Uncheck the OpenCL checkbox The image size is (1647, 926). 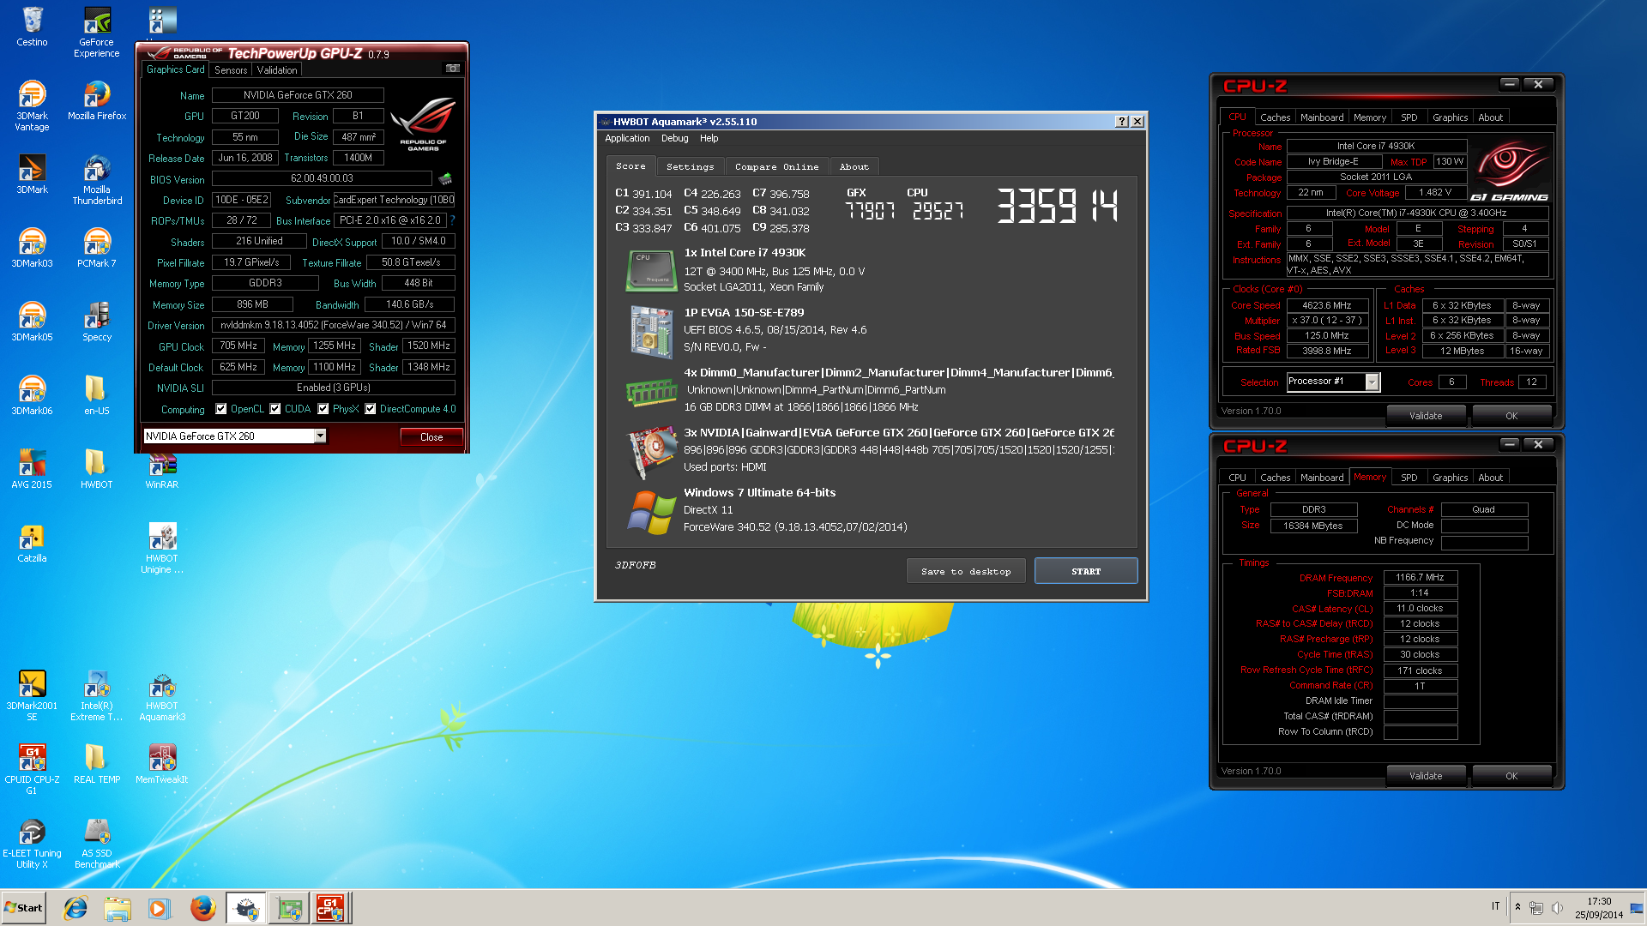pyautogui.click(x=221, y=409)
